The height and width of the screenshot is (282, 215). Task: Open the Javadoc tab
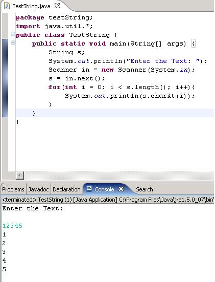38,189
